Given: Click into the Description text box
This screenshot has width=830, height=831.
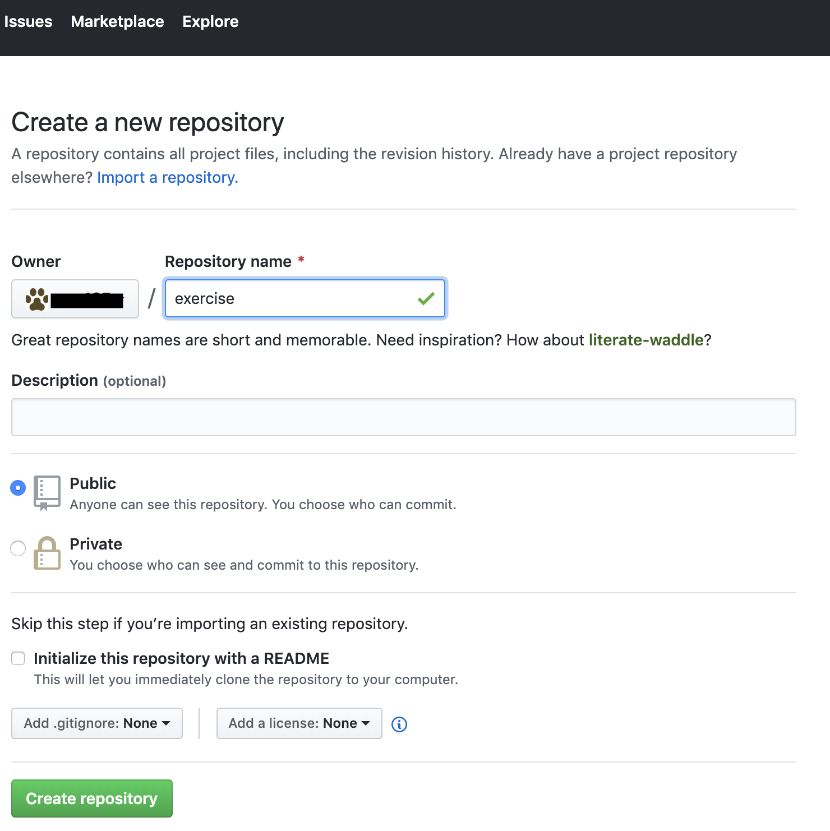Looking at the screenshot, I should pyautogui.click(x=404, y=417).
